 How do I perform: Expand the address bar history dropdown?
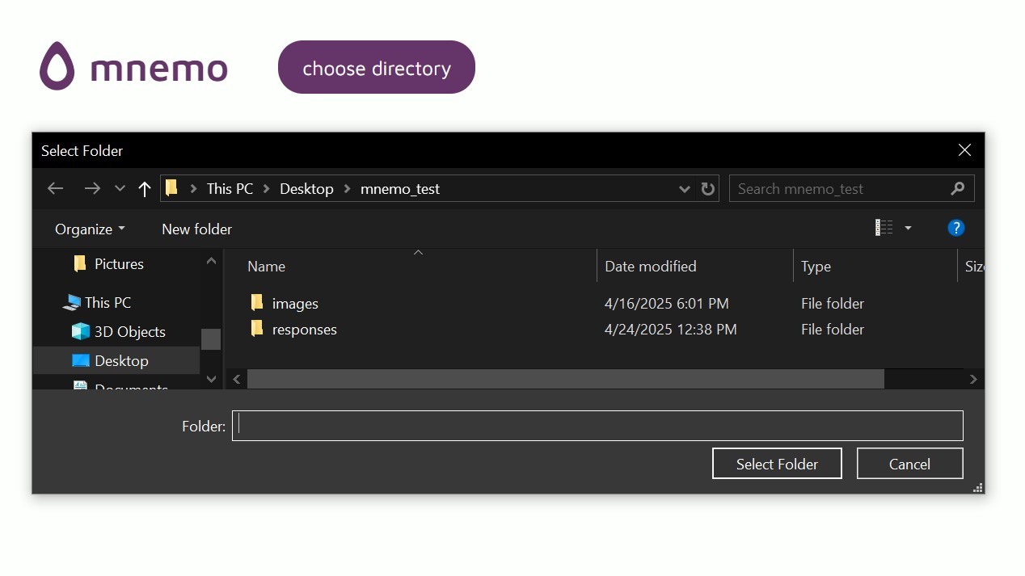(684, 189)
